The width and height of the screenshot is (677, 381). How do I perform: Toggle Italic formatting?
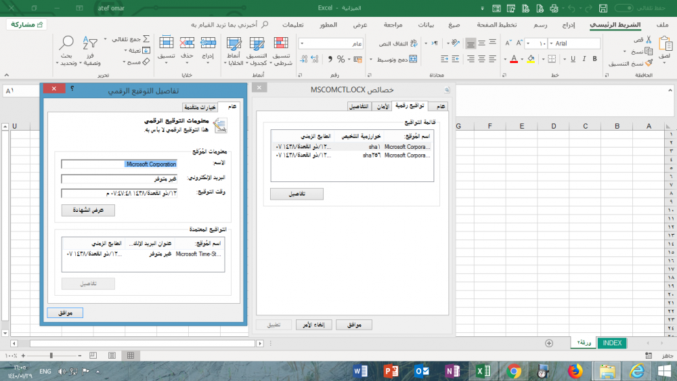tap(584, 59)
